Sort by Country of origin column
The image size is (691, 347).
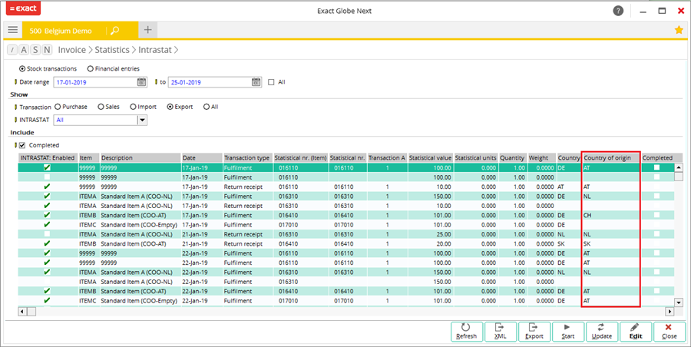point(611,158)
